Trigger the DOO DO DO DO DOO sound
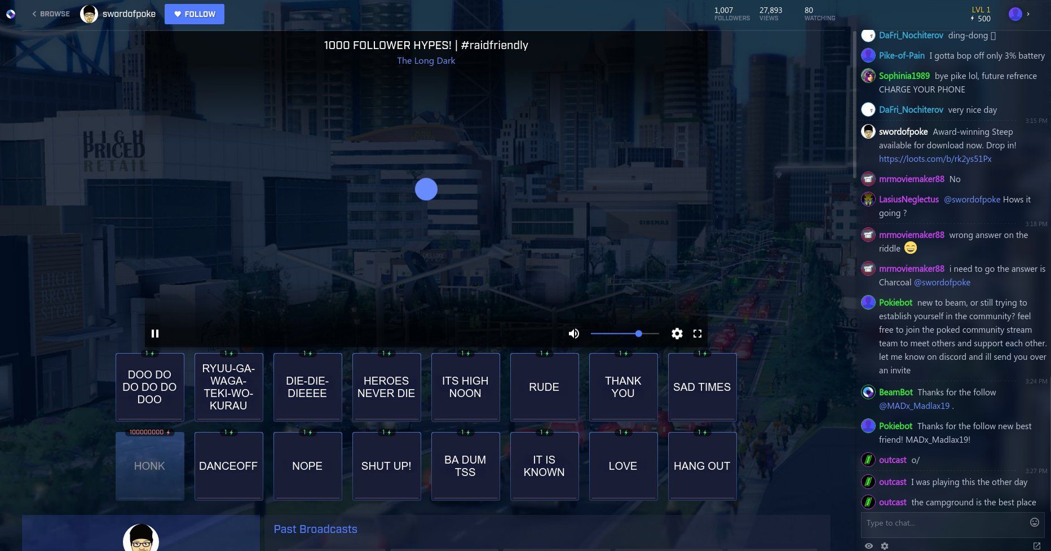 (x=149, y=387)
